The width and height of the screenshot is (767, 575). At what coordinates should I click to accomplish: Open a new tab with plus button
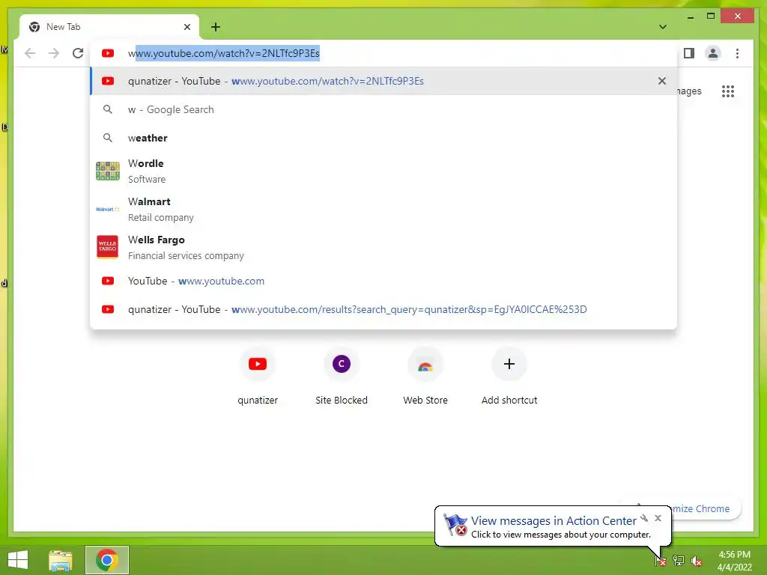pos(215,27)
